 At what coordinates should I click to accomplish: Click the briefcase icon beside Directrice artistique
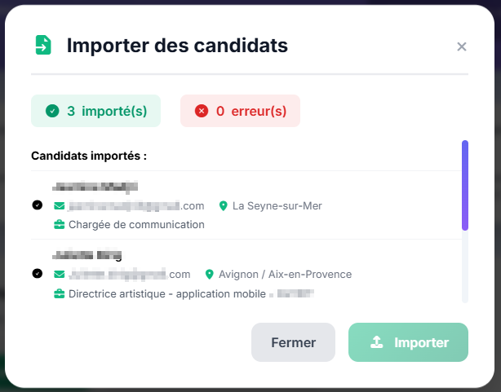point(60,293)
